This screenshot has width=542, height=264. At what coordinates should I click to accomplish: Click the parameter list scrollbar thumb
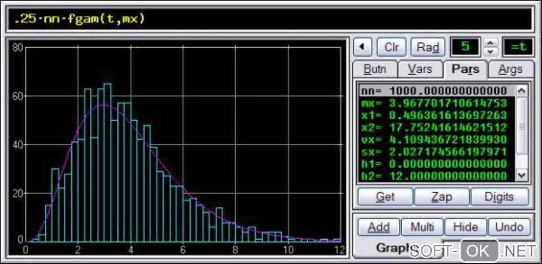[x=522, y=126]
